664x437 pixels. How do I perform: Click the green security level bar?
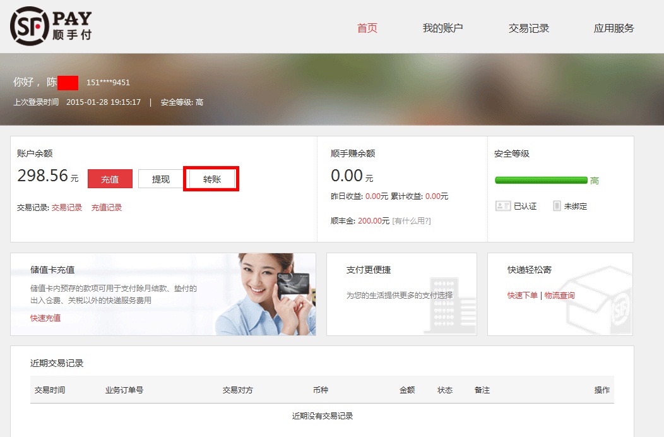(x=541, y=180)
